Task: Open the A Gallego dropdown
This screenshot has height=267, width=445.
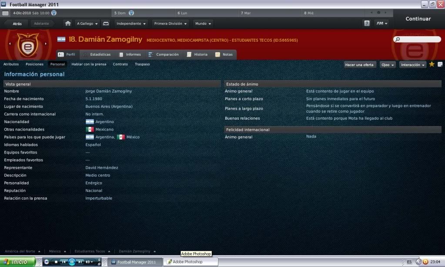Action: (87, 23)
